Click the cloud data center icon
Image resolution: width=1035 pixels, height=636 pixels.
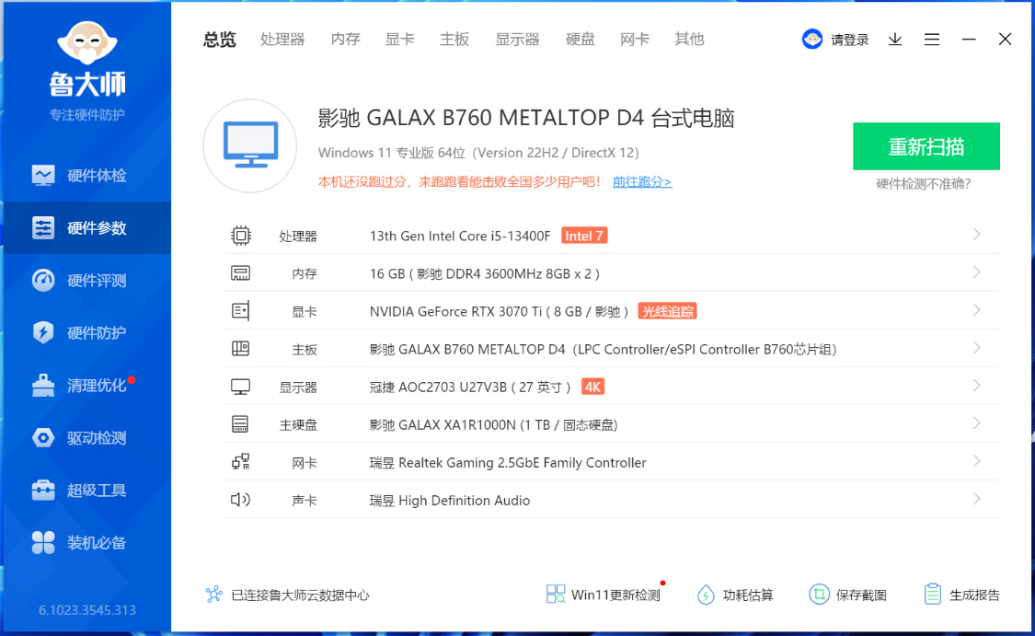[x=213, y=595]
